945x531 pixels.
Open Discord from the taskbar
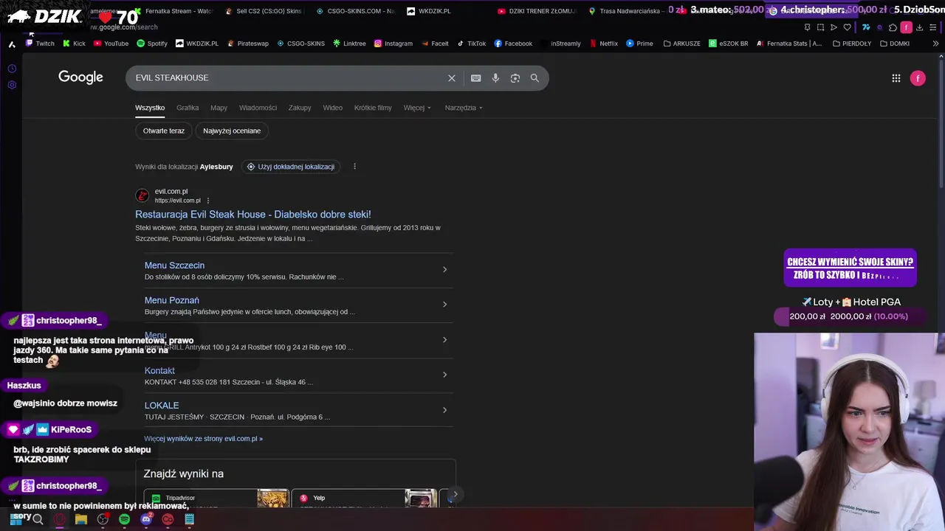pos(146,519)
